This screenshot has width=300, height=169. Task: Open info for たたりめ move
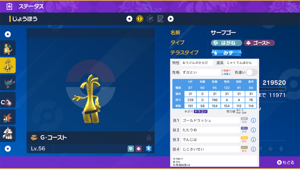pyautogui.click(x=253, y=130)
